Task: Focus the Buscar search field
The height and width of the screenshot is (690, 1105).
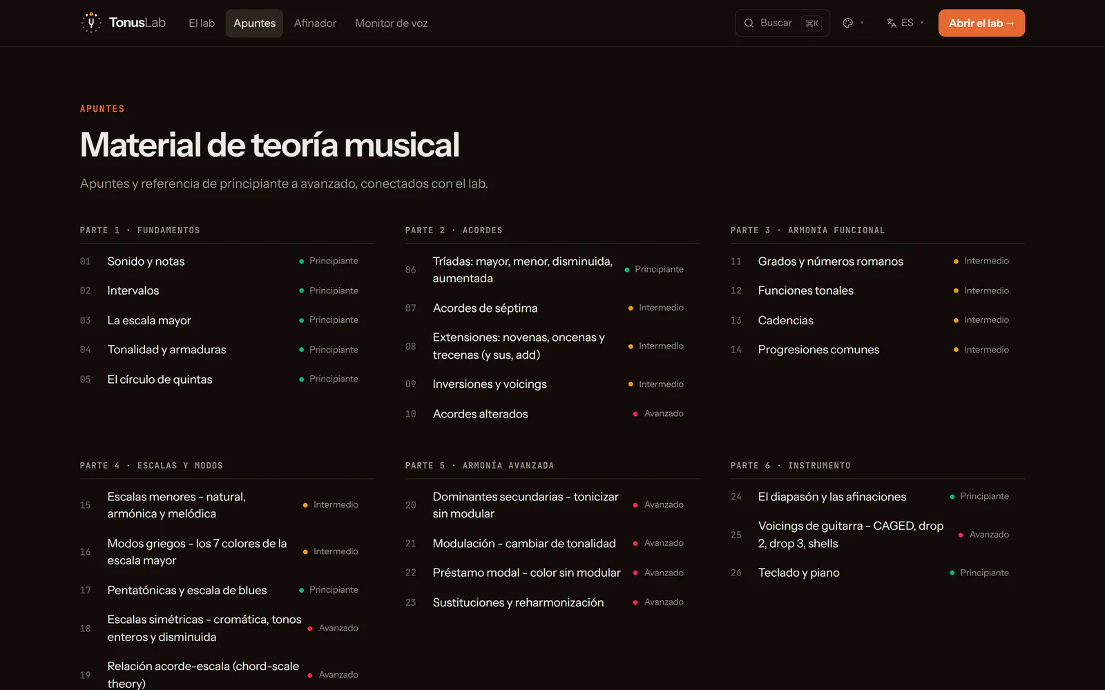Action: pos(782,23)
